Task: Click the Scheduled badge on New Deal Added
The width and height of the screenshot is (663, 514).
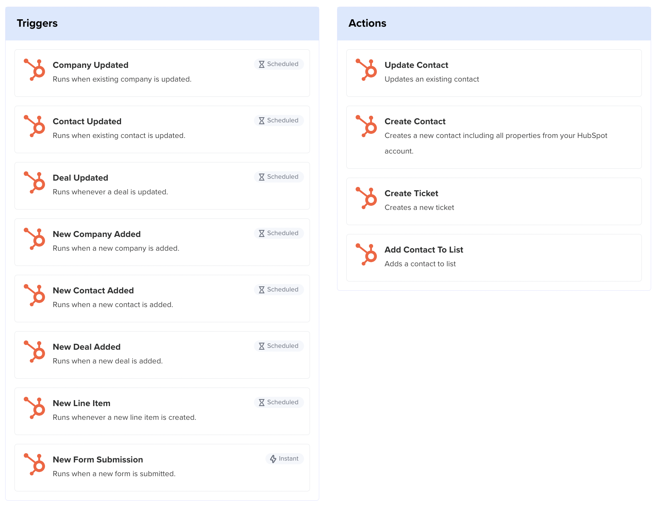Action: pos(279,346)
